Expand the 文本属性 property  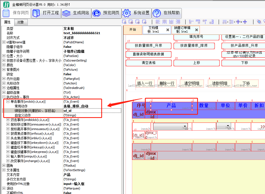4,170
